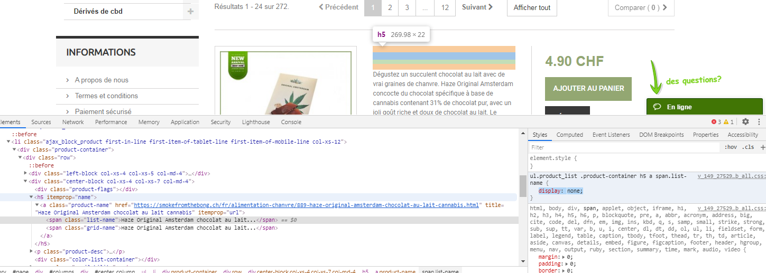
Task: Collapse the center-block div node
Action: [x=26, y=181]
